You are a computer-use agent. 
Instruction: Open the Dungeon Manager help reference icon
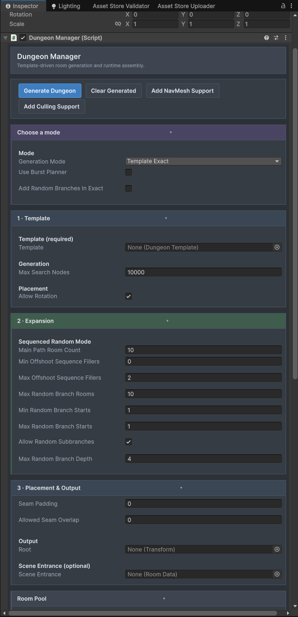click(267, 38)
